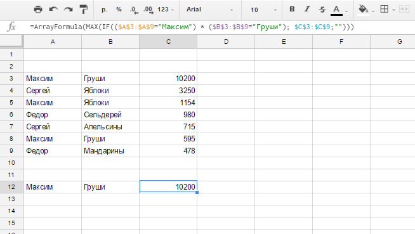Click cell with value 595
Image resolution: width=415 pixels, height=234 pixels.
(168, 139)
